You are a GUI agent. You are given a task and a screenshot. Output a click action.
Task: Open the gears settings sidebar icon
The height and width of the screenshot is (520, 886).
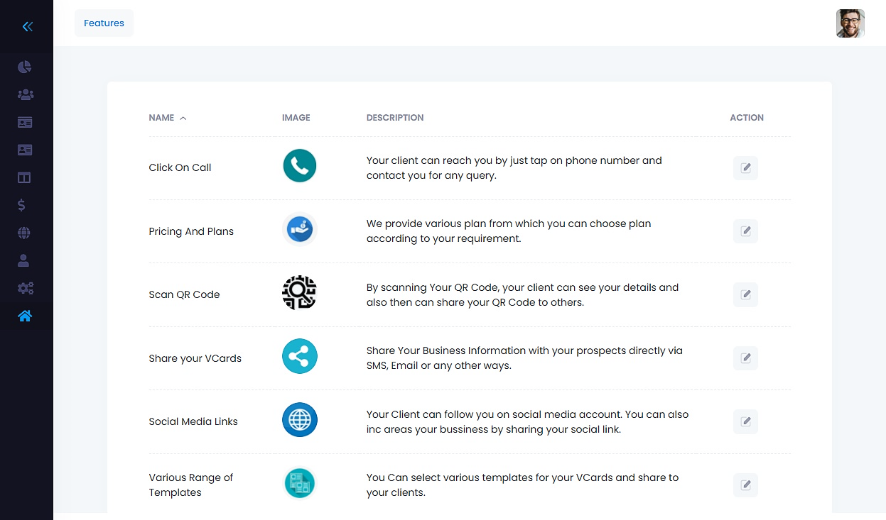tap(26, 288)
